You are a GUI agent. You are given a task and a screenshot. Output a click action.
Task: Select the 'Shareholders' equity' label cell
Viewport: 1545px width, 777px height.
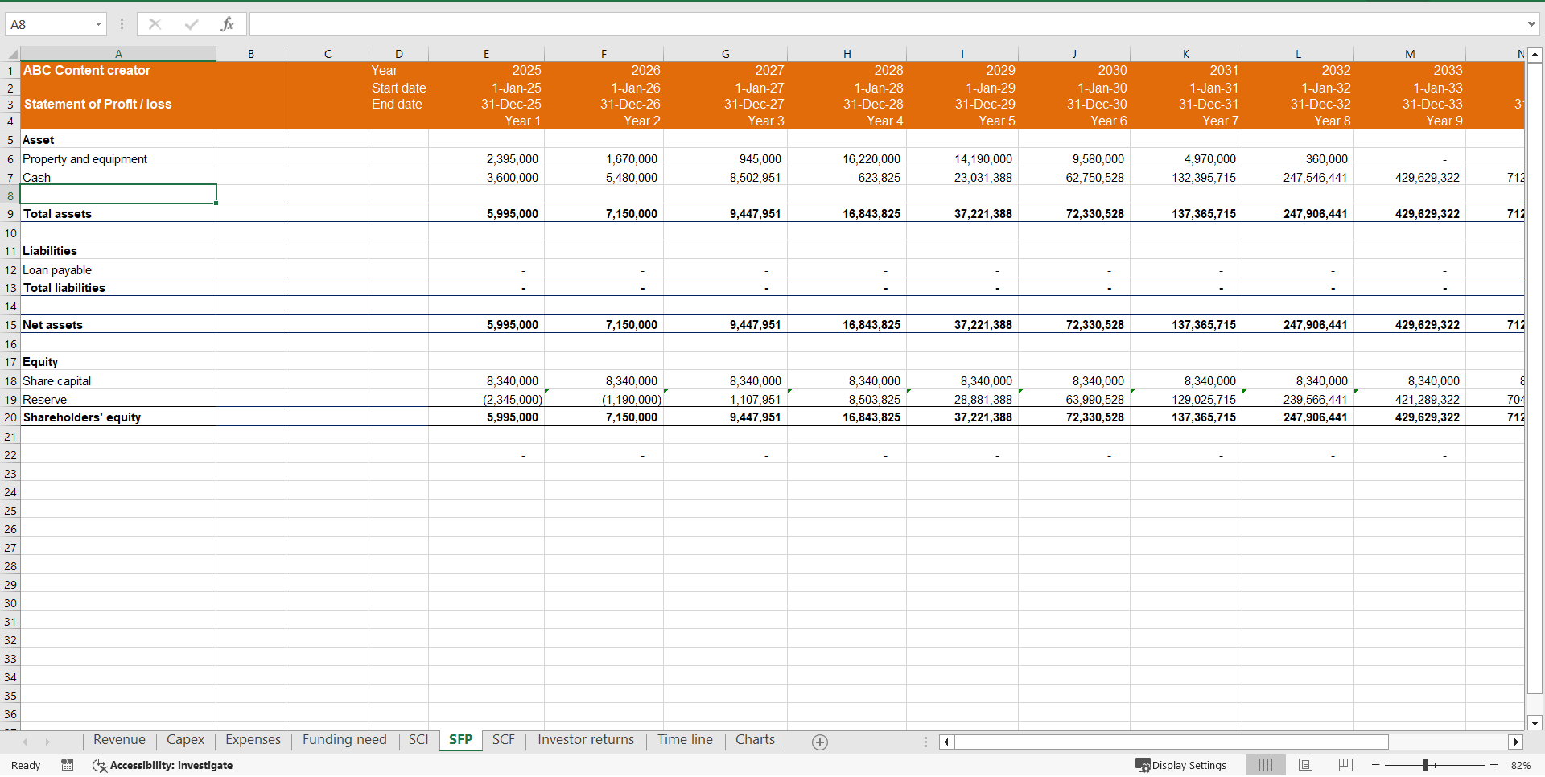pos(118,417)
